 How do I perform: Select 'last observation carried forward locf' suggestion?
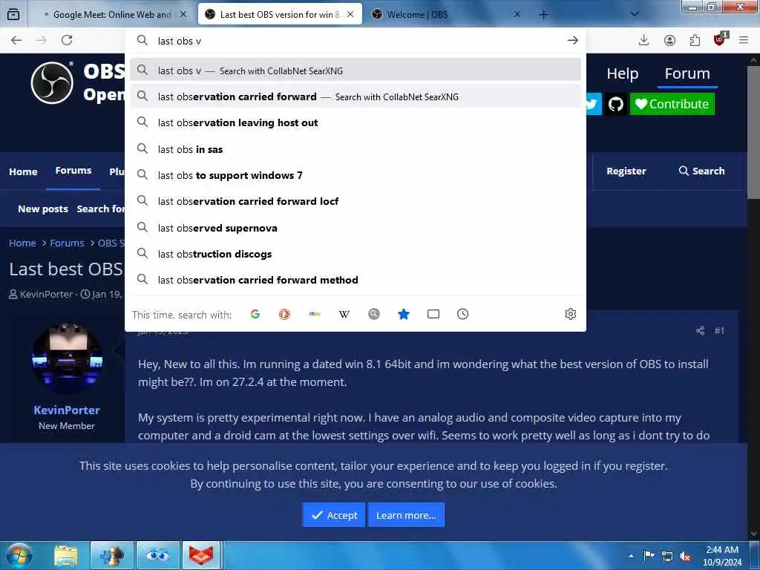click(x=356, y=202)
